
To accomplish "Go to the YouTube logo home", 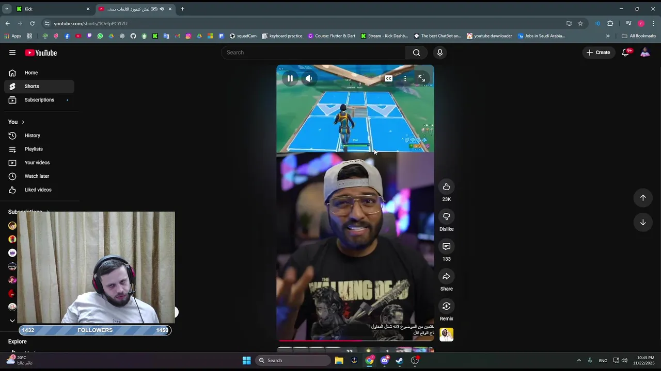I will pyautogui.click(x=41, y=53).
